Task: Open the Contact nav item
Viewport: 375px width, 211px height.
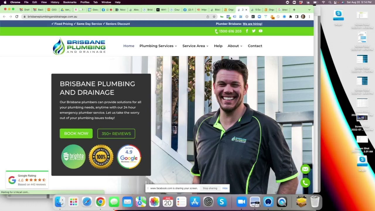Action: coord(255,46)
